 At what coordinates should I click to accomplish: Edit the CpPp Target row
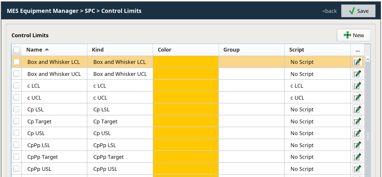coord(357,157)
